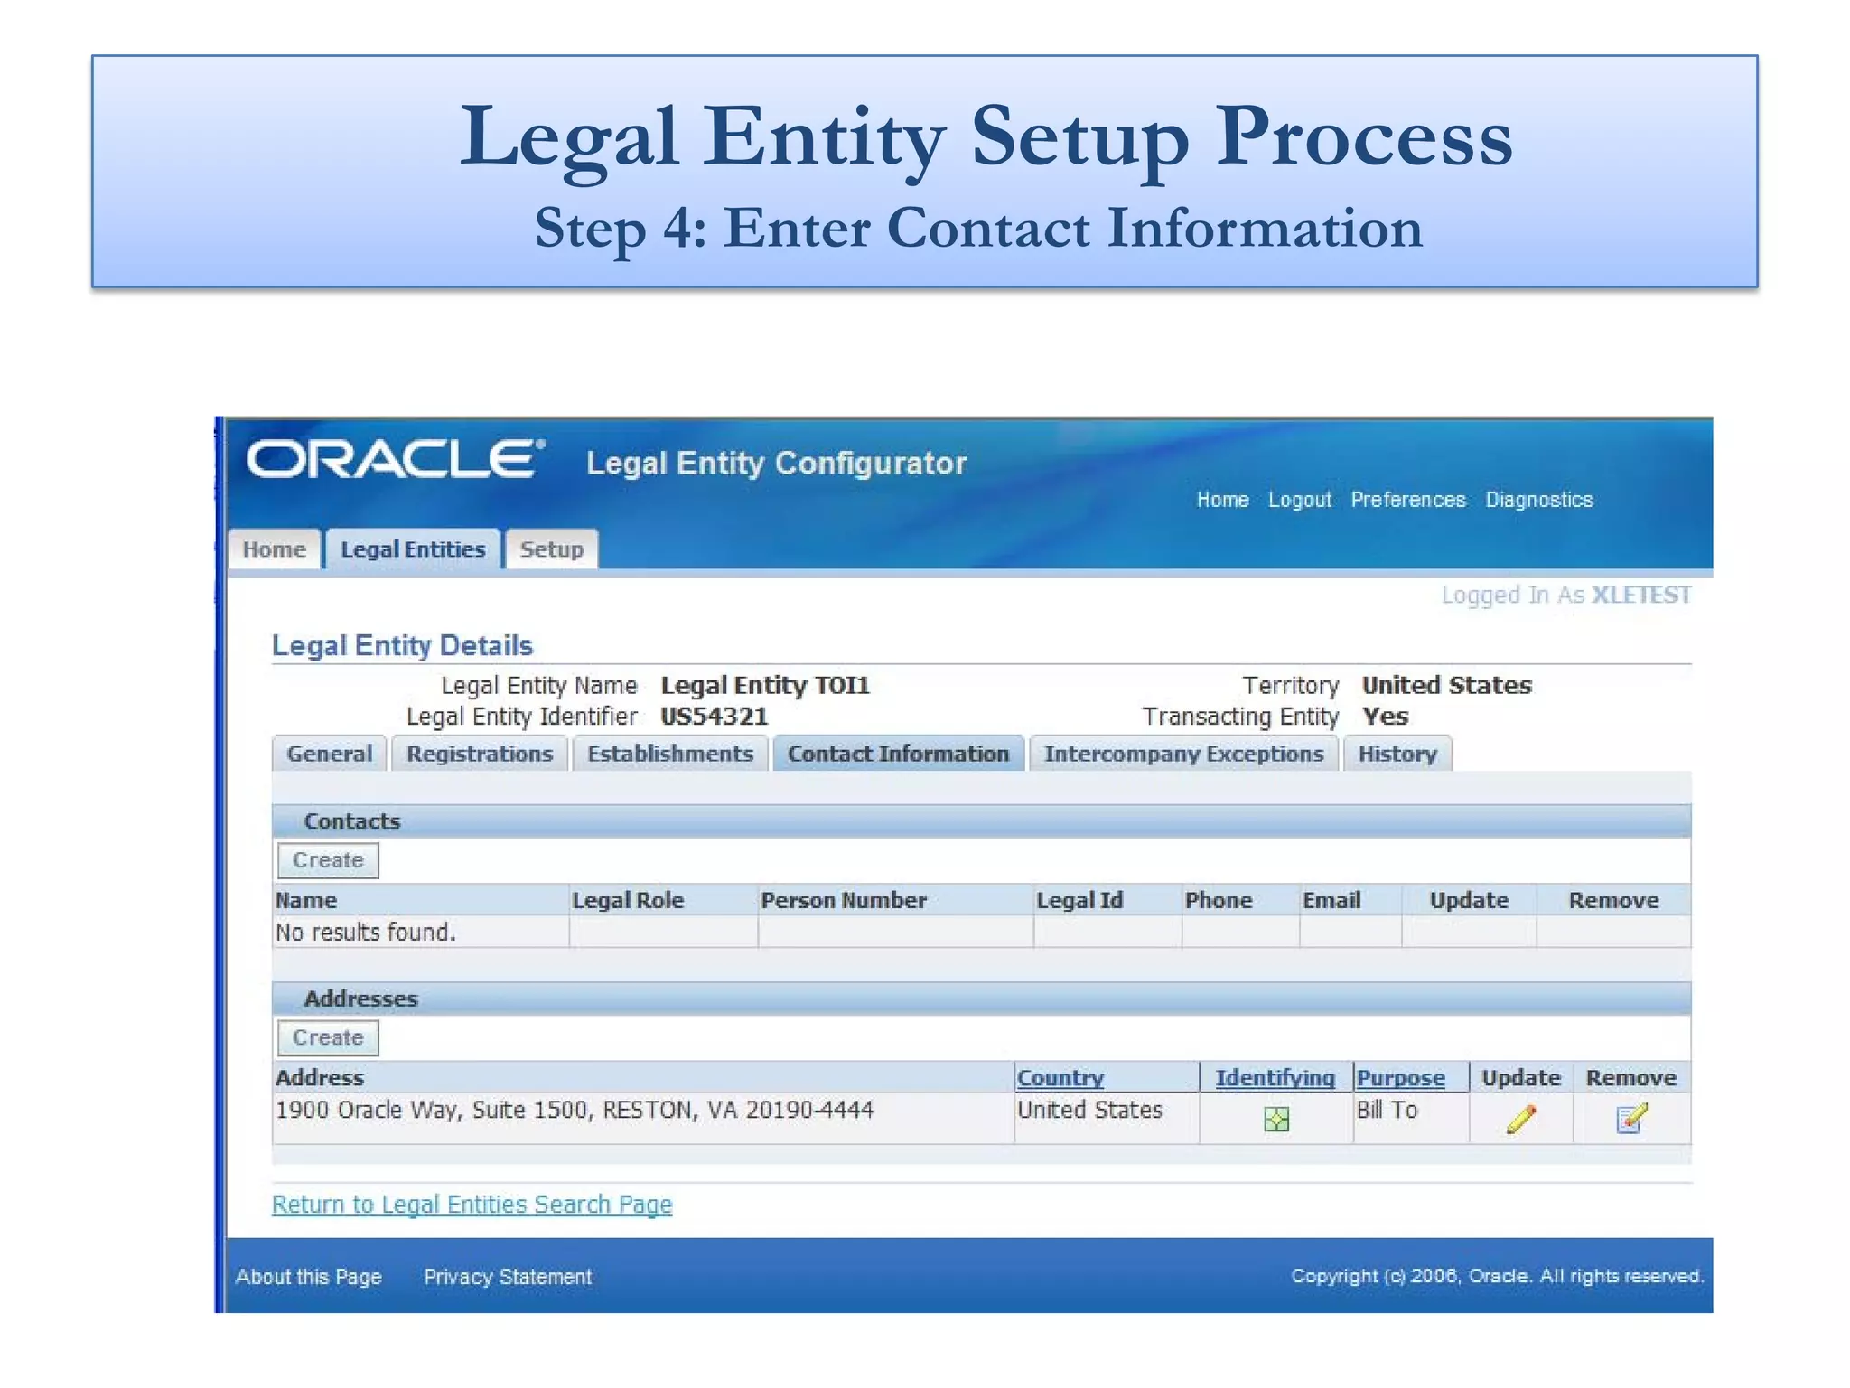Click the Territory value United States
This screenshot has height=1388, width=1850.
tap(1446, 685)
